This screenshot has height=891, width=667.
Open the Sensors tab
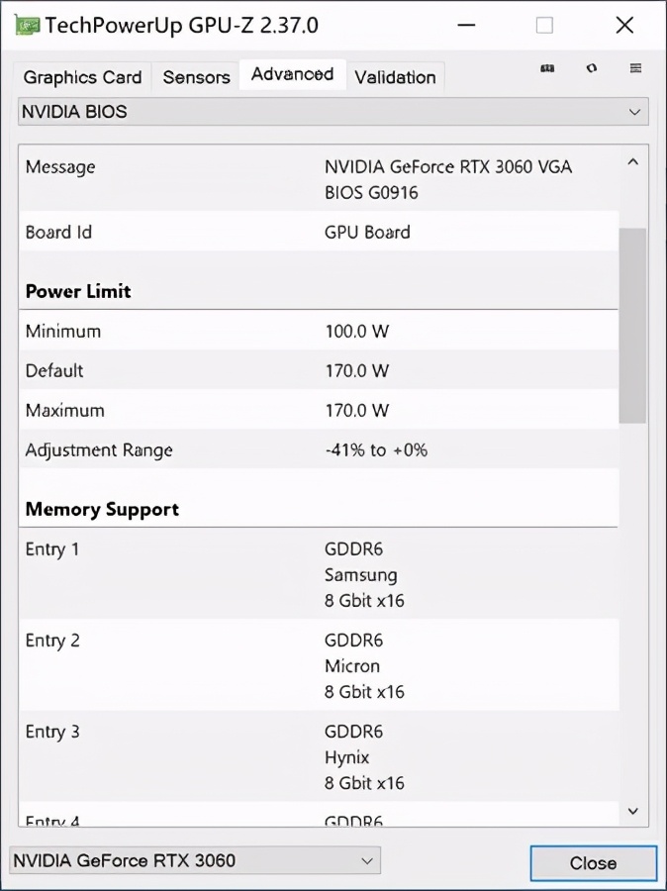pyautogui.click(x=196, y=77)
